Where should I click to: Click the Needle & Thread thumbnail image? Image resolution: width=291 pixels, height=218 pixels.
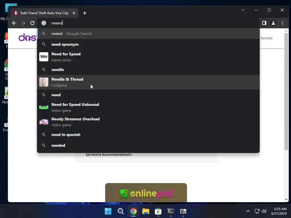(x=44, y=82)
